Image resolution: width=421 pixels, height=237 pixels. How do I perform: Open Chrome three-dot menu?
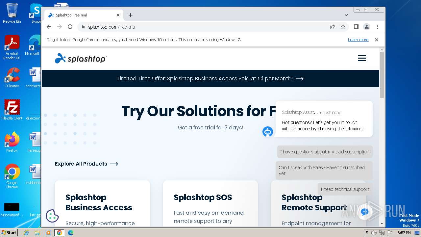(377, 27)
